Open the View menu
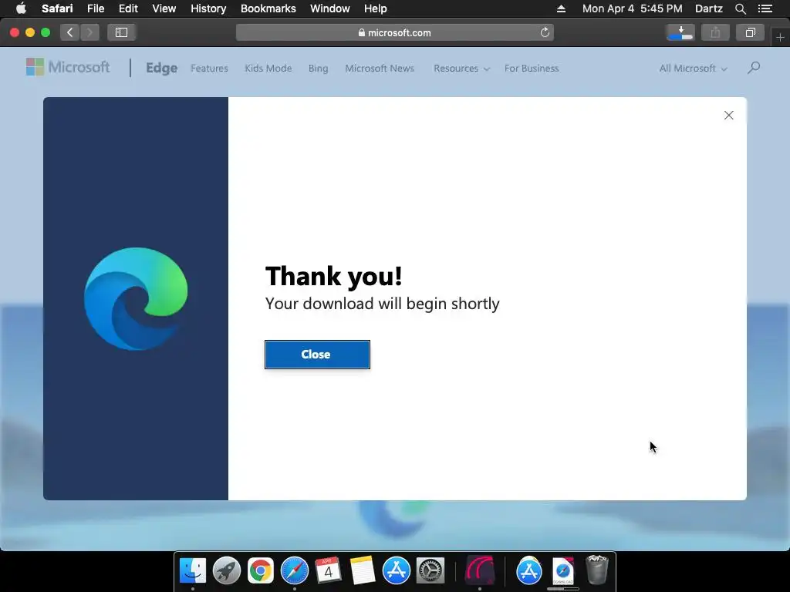The height and width of the screenshot is (592, 790). point(164,8)
